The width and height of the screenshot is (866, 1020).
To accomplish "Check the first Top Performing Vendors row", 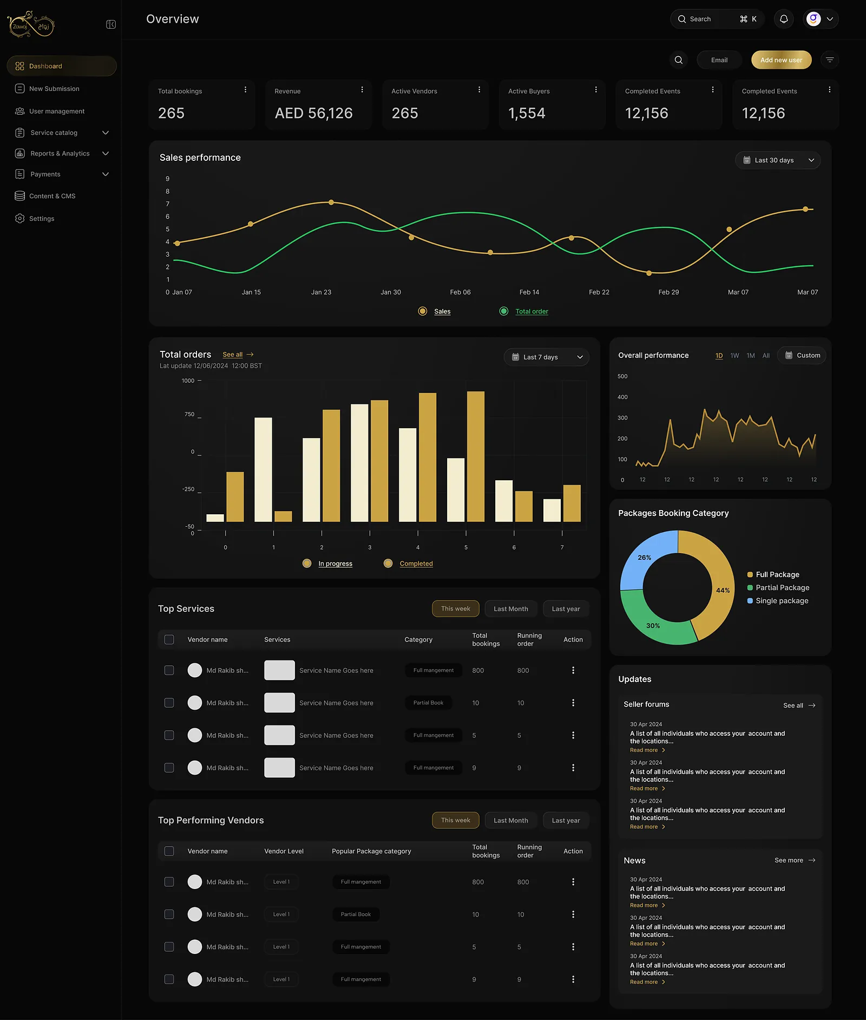I will 169,882.
